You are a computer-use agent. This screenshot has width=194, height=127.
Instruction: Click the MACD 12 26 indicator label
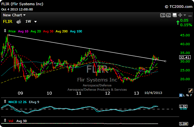coord(17,102)
